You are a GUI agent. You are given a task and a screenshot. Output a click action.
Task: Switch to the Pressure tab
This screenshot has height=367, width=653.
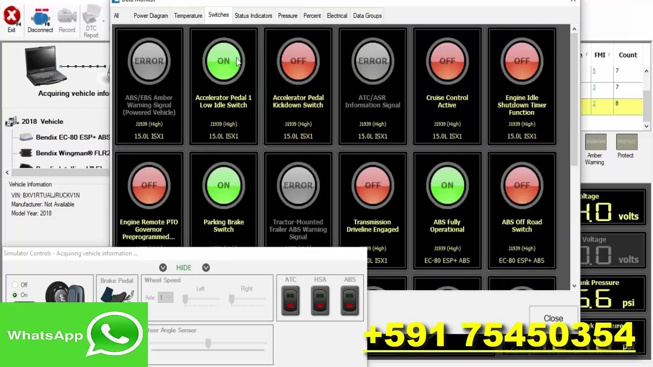[x=288, y=16]
